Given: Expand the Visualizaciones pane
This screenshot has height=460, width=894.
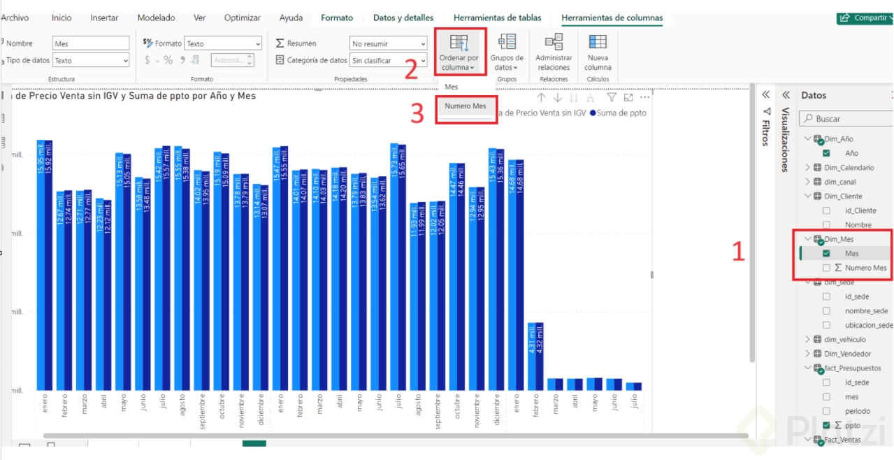Looking at the screenshot, I should 786,94.
